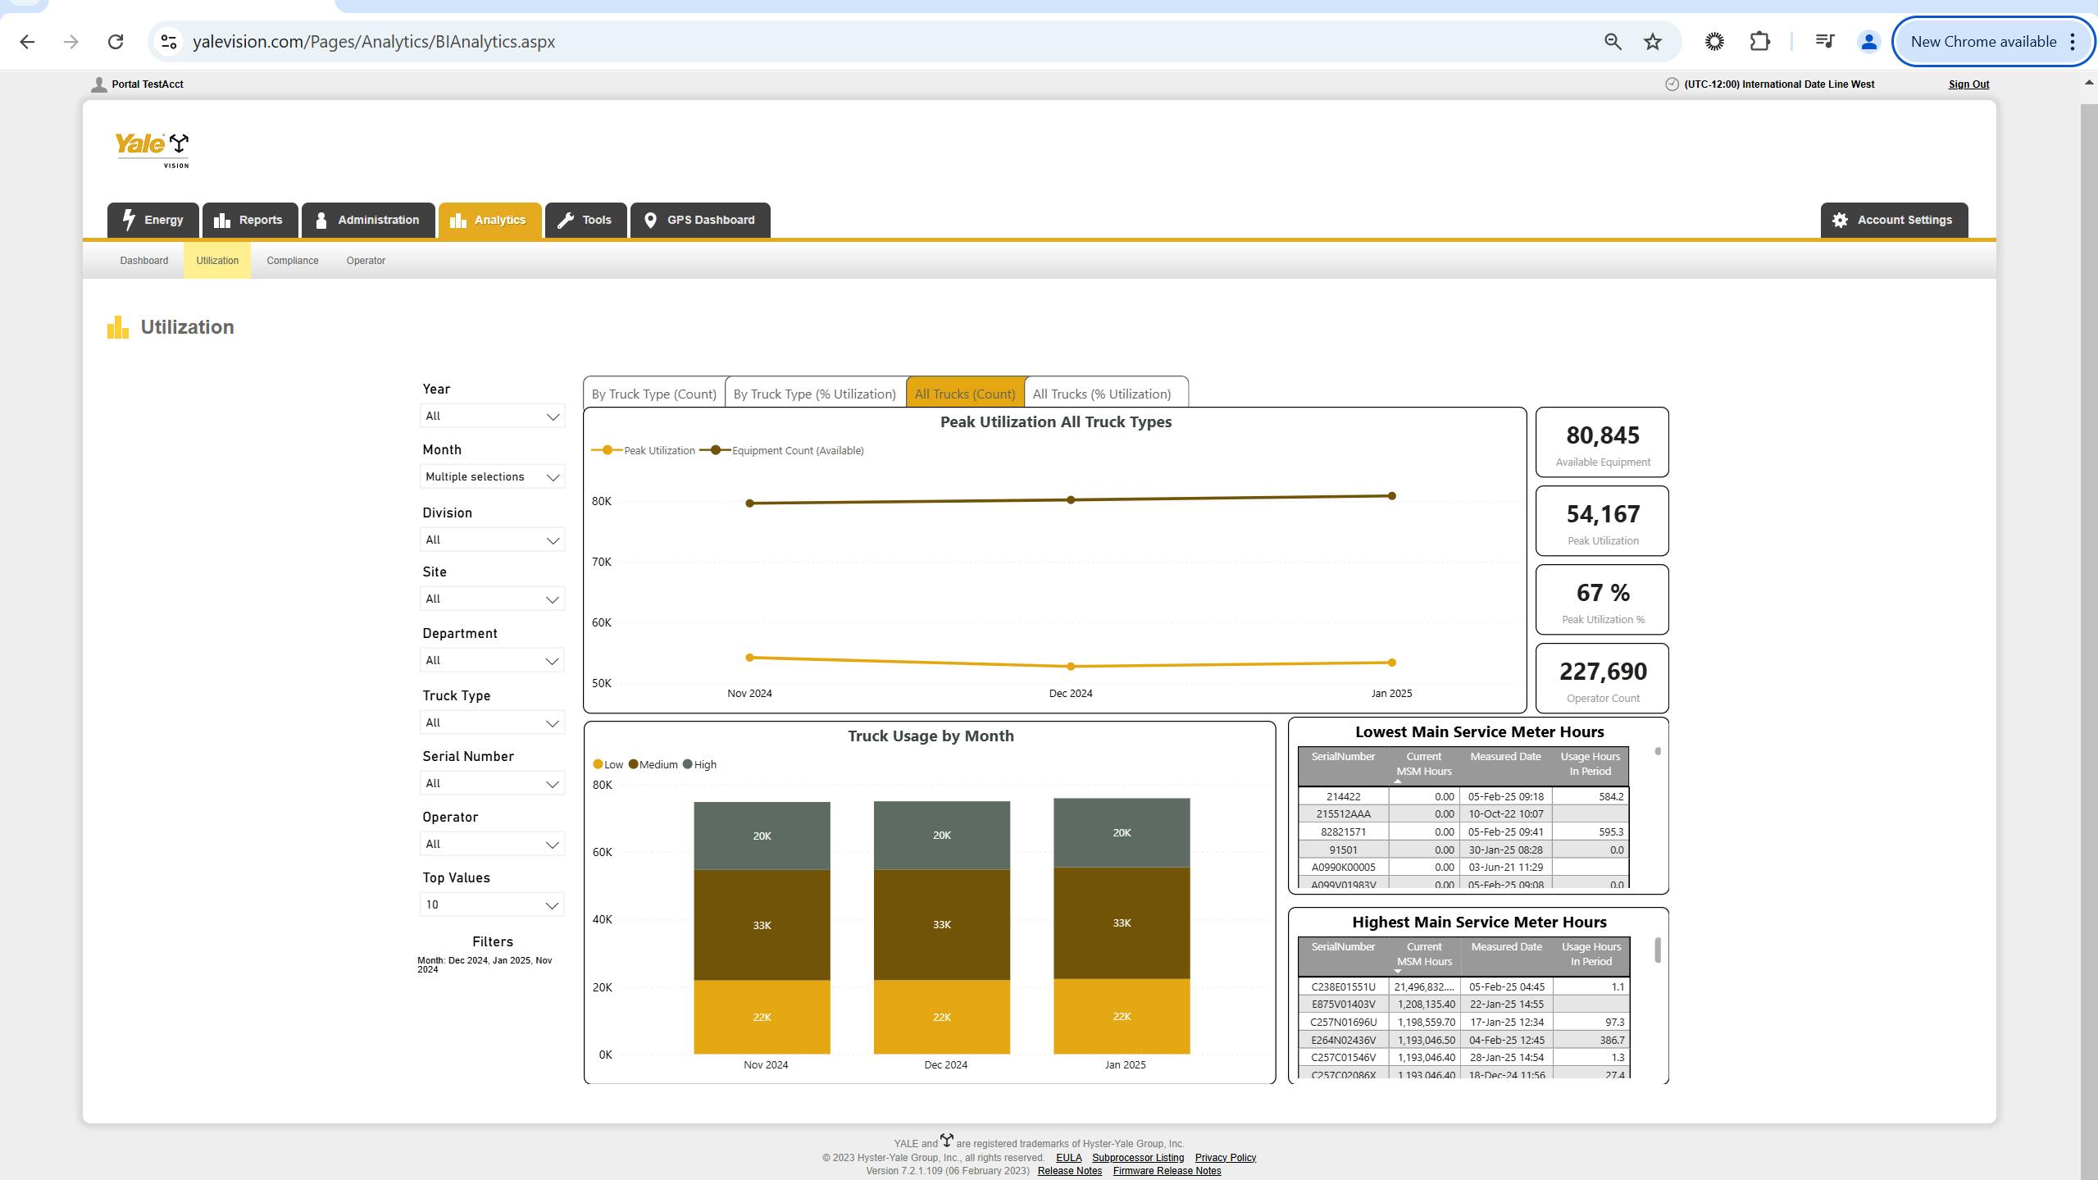2098x1180 pixels.
Task: Click the zoom magnifier icon in address bar
Action: [x=1612, y=42]
